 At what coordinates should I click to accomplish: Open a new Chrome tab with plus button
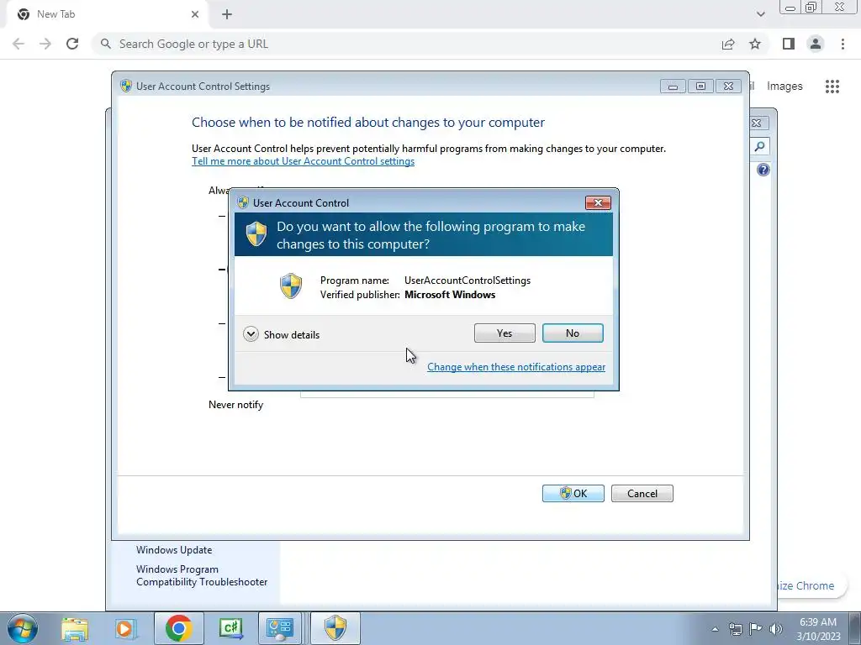227,14
